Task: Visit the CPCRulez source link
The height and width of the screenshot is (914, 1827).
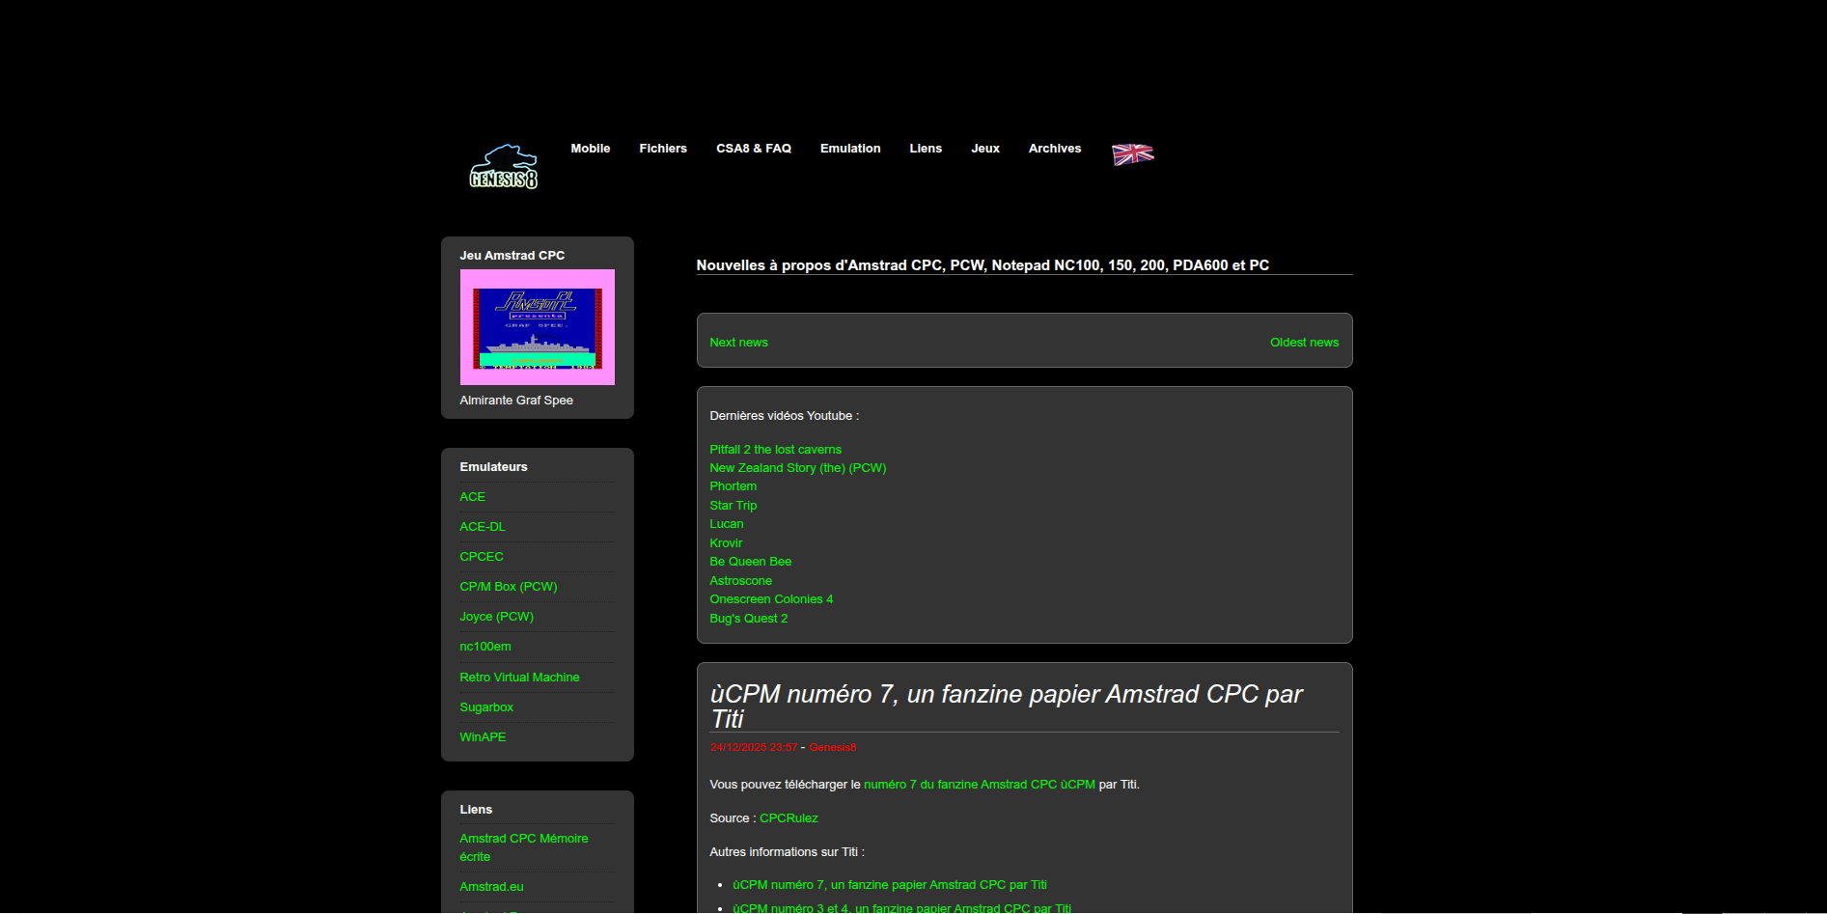Action: [x=788, y=818]
